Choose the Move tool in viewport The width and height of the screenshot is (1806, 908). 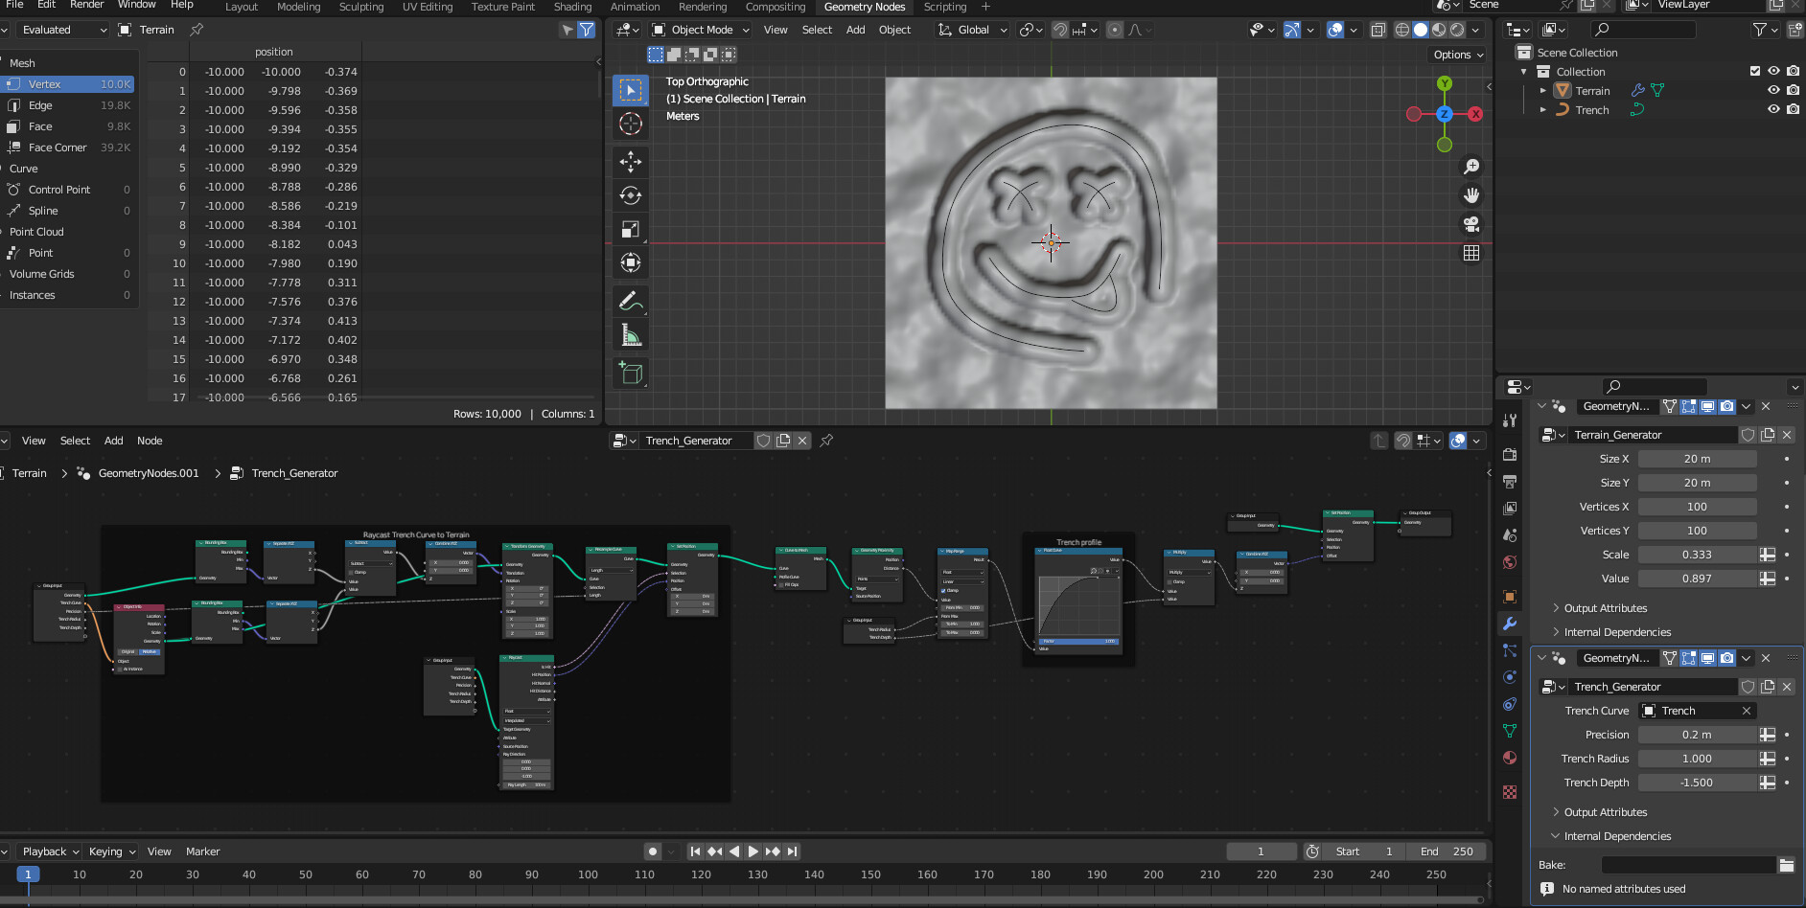click(x=630, y=162)
